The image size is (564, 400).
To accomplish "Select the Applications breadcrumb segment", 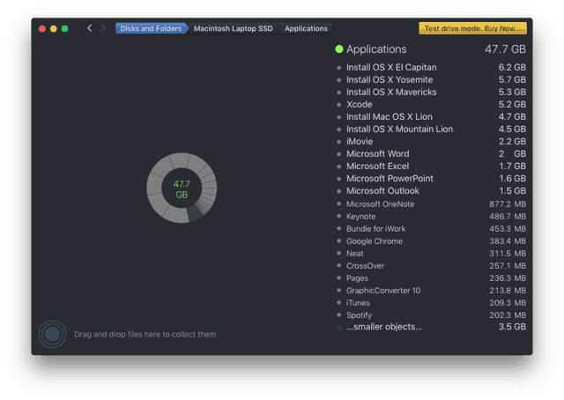I will [x=306, y=28].
